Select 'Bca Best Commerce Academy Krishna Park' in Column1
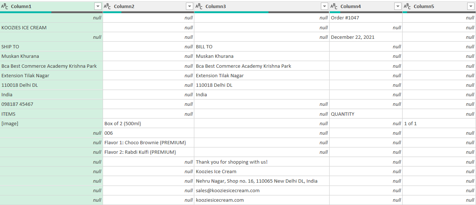476x205 pixels. pos(51,66)
